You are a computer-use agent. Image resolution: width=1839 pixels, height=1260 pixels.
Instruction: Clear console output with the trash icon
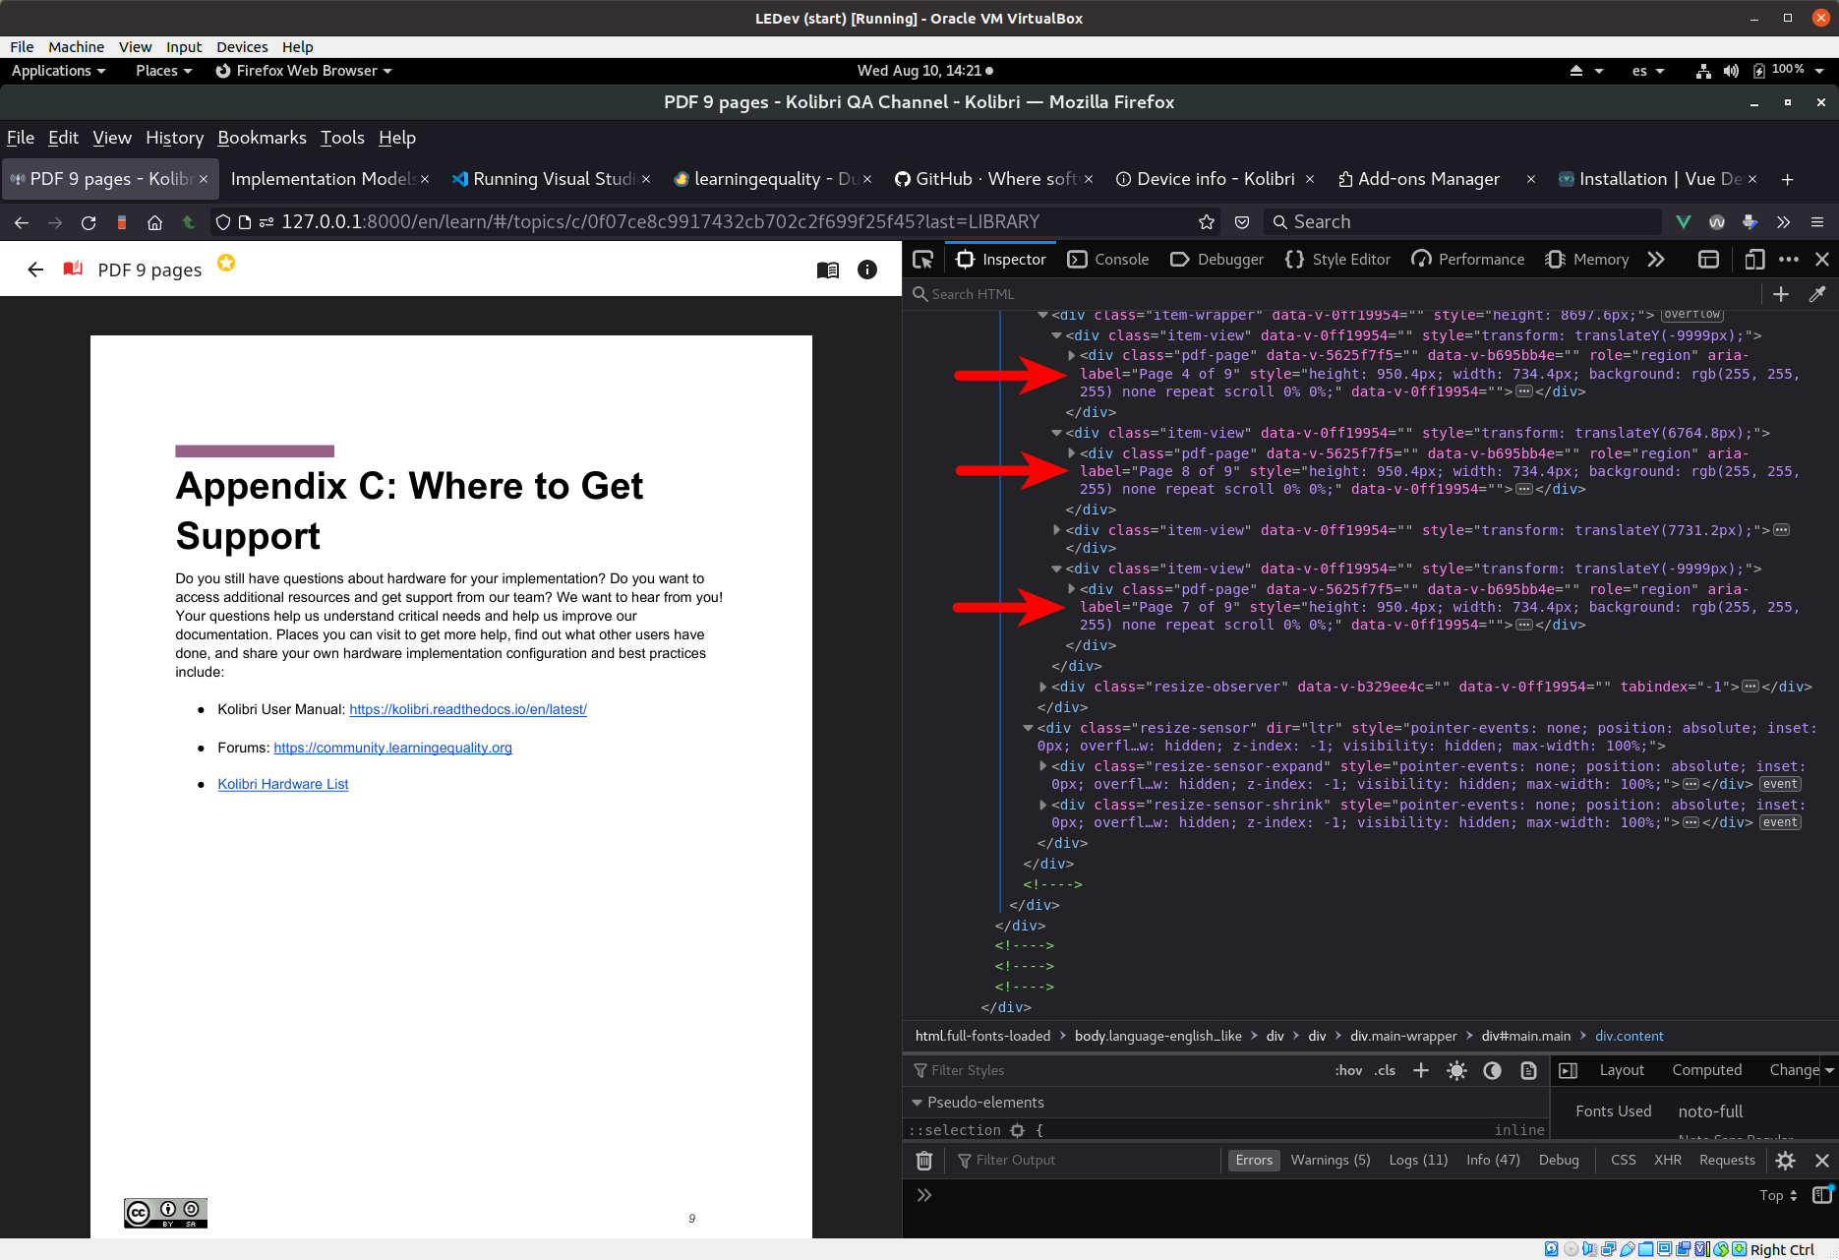(923, 1160)
